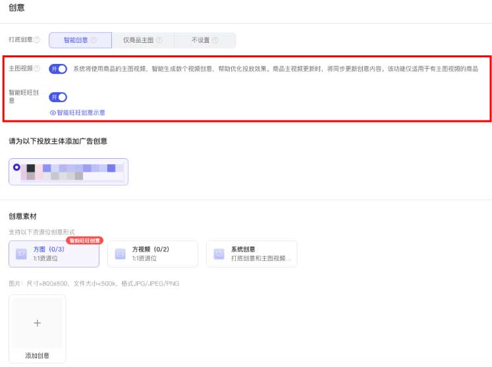The width and height of the screenshot is (492, 367).
Task: Click the 添加创意 label
Action: pyautogui.click(x=37, y=355)
